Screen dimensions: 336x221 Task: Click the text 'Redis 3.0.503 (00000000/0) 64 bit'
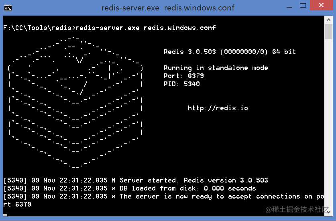(230, 52)
